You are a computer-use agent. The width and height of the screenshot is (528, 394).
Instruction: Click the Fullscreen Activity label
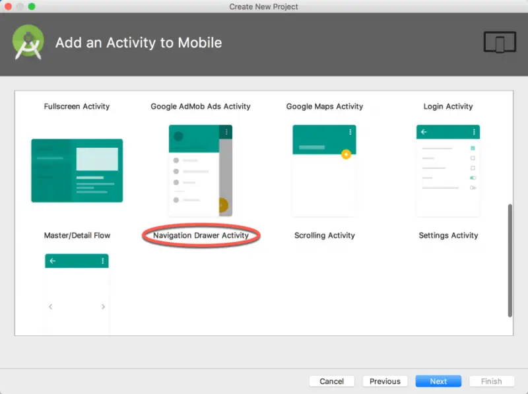click(77, 106)
